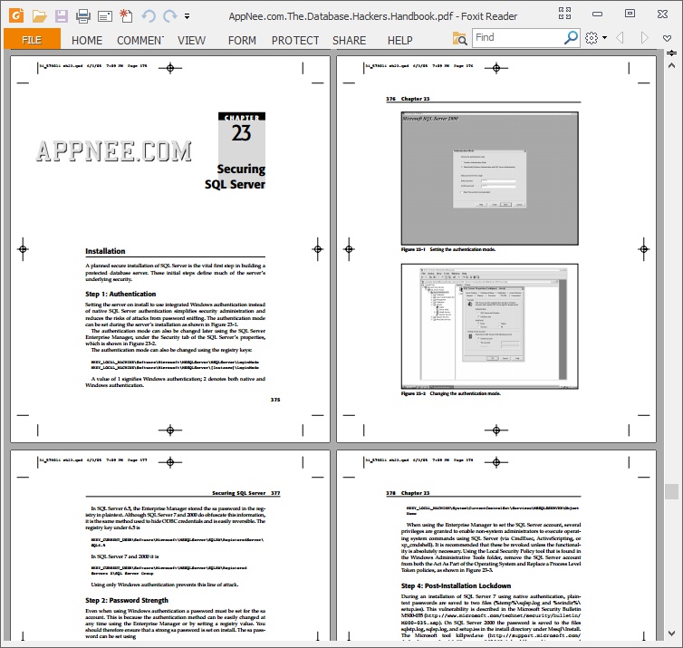
Task: Click the Foxit Reader application logo icon
Action: [x=16, y=15]
